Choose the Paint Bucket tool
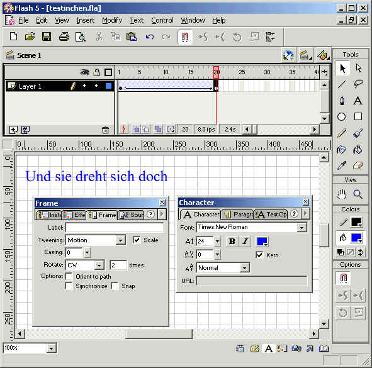 tap(358, 149)
